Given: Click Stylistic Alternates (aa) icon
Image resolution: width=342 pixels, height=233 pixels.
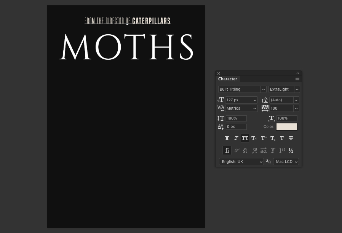Looking at the screenshot, I should pos(264,150).
